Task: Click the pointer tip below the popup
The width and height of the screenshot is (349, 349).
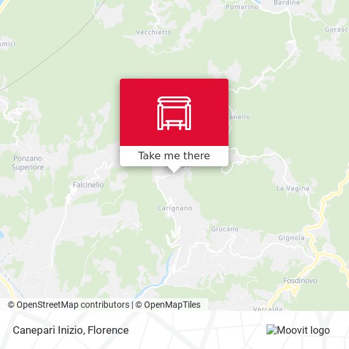Action: click(174, 171)
